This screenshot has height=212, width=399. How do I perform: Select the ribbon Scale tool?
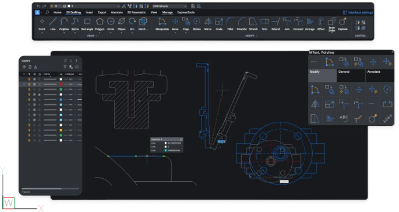tap(219, 22)
